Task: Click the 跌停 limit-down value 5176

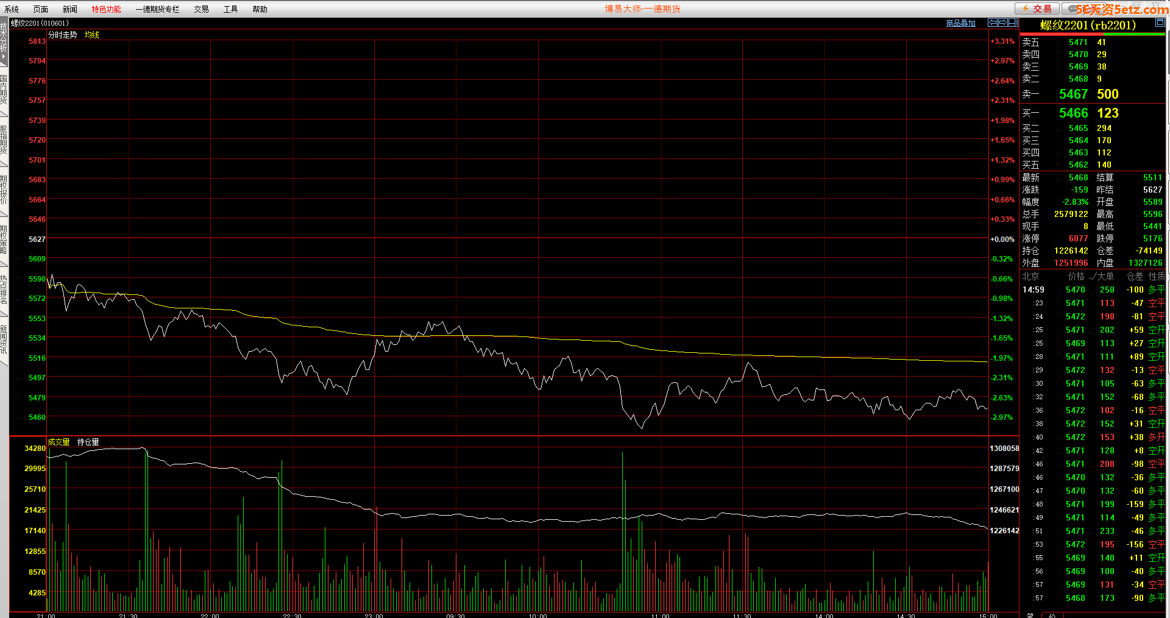Action: [1153, 238]
